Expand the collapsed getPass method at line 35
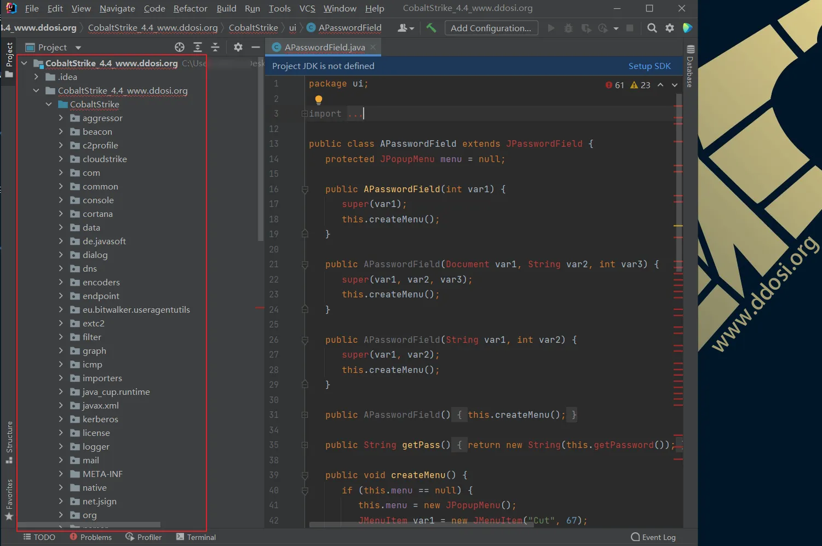The height and width of the screenshot is (546, 822). [x=304, y=445]
